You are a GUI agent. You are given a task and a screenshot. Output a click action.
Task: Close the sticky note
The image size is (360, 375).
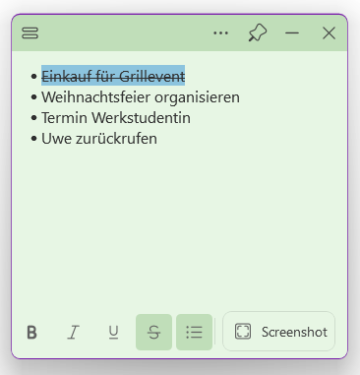coord(329,32)
